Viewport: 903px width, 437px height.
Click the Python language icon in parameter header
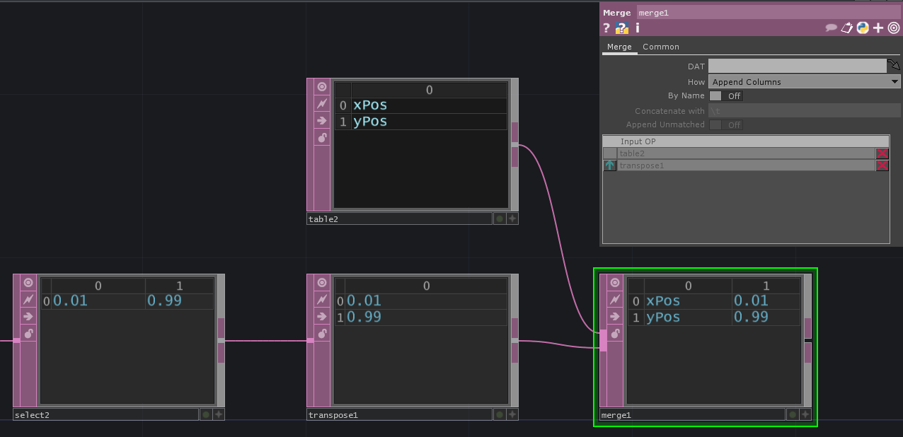862,28
